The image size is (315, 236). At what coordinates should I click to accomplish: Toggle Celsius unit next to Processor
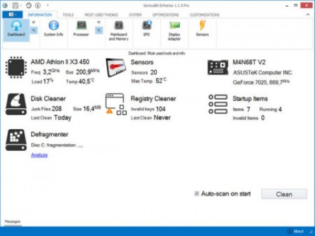click(99, 30)
